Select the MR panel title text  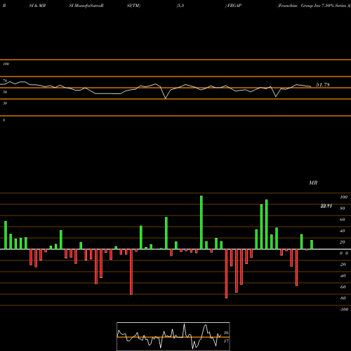313,183
